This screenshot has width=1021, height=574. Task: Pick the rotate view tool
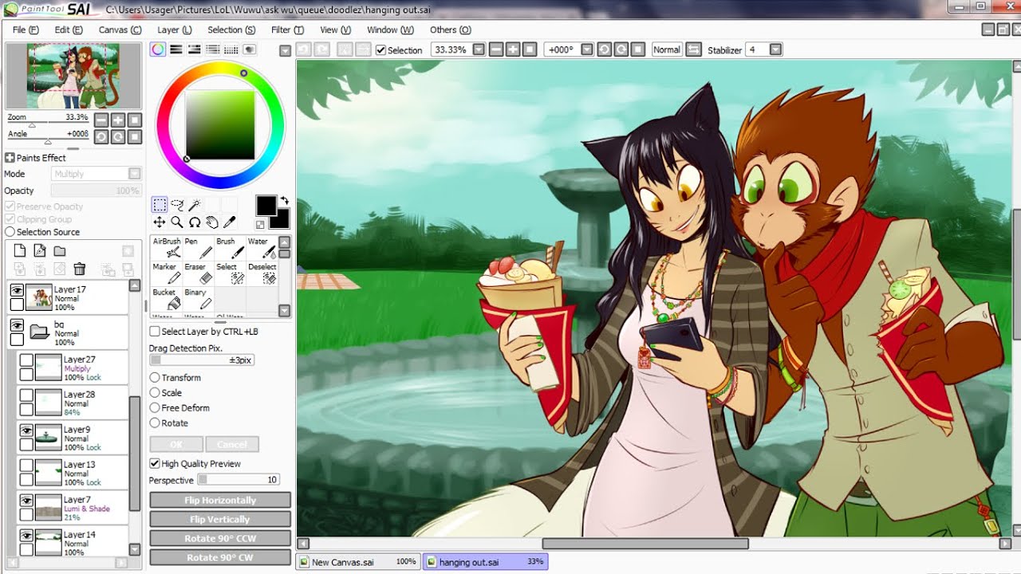(x=194, y=222)
